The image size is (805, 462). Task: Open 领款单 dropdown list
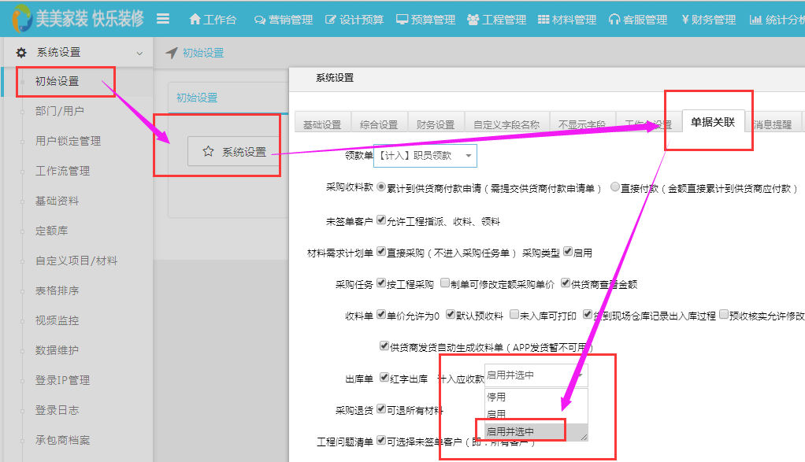coord(425,156)
